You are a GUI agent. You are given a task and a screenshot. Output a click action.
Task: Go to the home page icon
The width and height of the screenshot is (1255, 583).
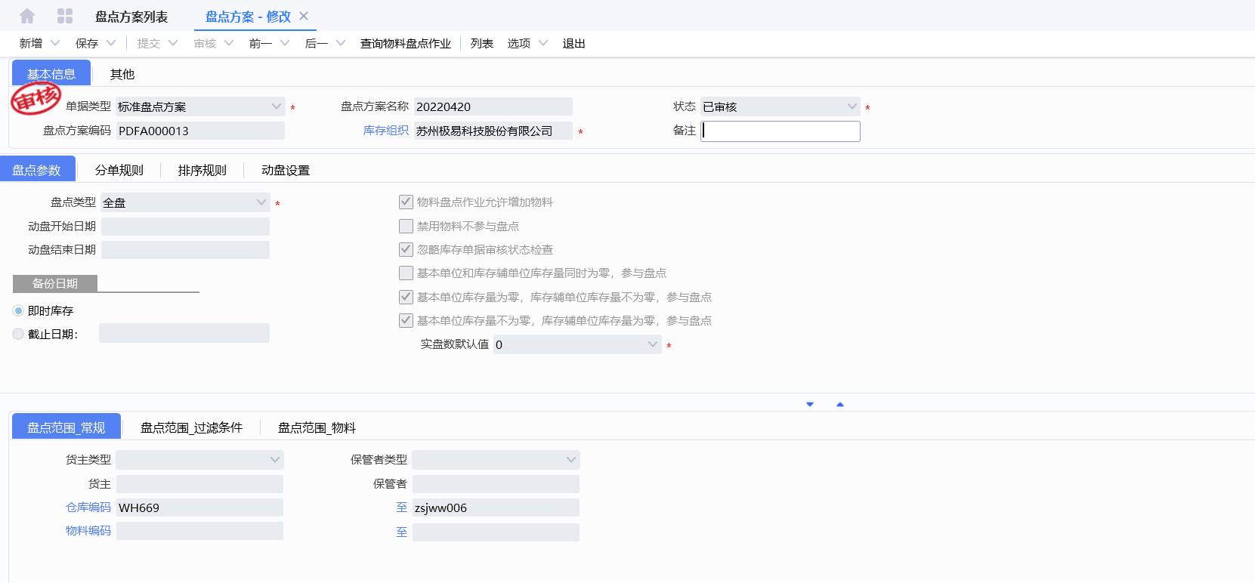[27, 16]
